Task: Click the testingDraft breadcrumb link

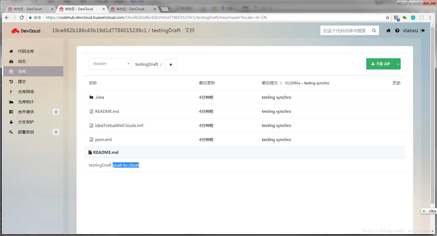Action: [147, 64]
